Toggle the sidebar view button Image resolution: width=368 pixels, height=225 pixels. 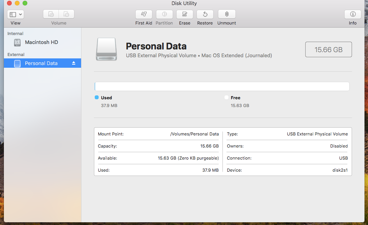(13, 14)
